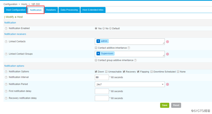Open help icon for Notification Period
Image resolution: width=212 pixels, height=114 pixels.
(x=6, y=84)
